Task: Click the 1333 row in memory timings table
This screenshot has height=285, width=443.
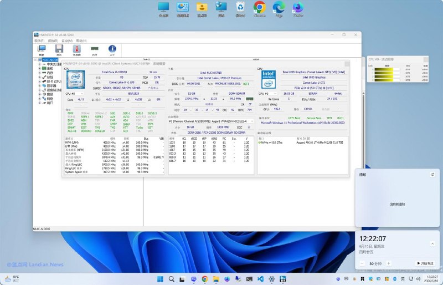Action: [x=210, y=142]
